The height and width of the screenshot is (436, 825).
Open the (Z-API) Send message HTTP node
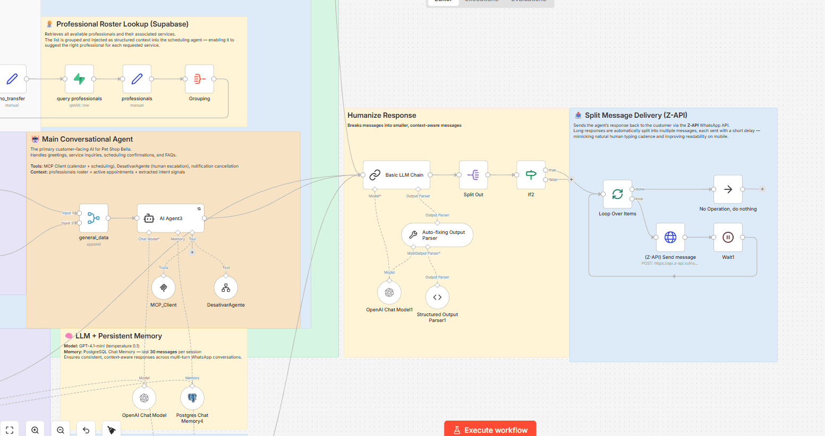[x=670, y=238]
